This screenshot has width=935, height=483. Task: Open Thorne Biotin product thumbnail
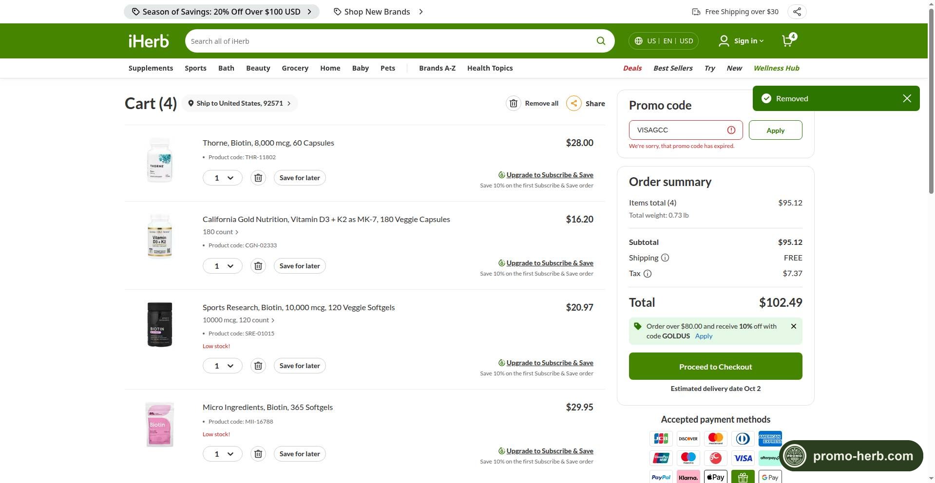click(160, 160)
